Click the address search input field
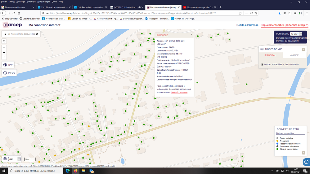Image resolution: width=310 pixels, height=174 pixels. pos(21,34)
